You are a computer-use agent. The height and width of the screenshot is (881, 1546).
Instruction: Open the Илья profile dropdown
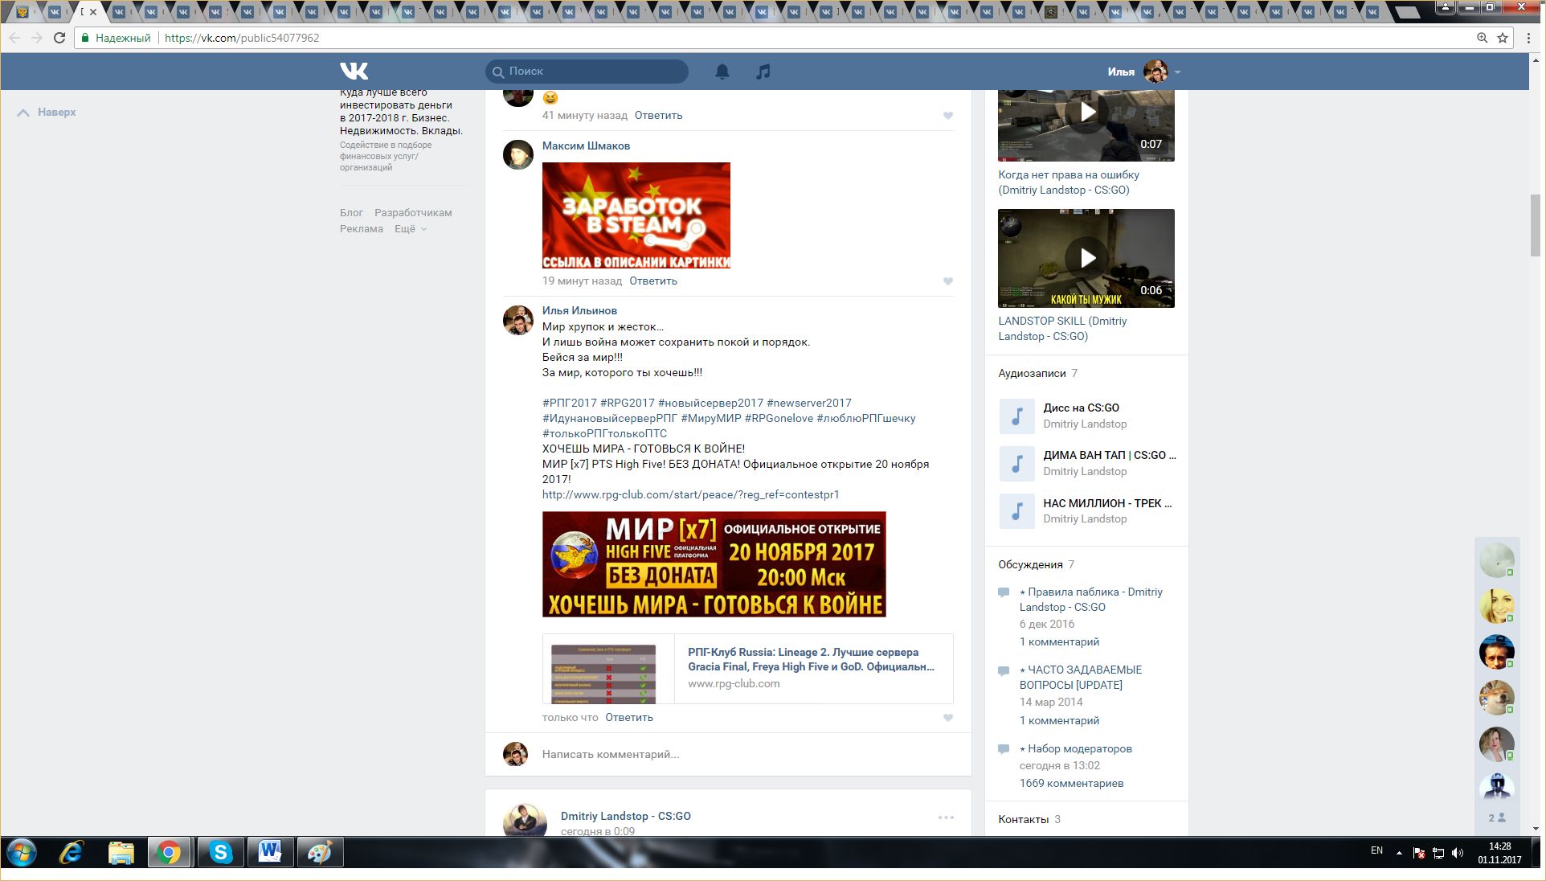tap(1144, 72)
